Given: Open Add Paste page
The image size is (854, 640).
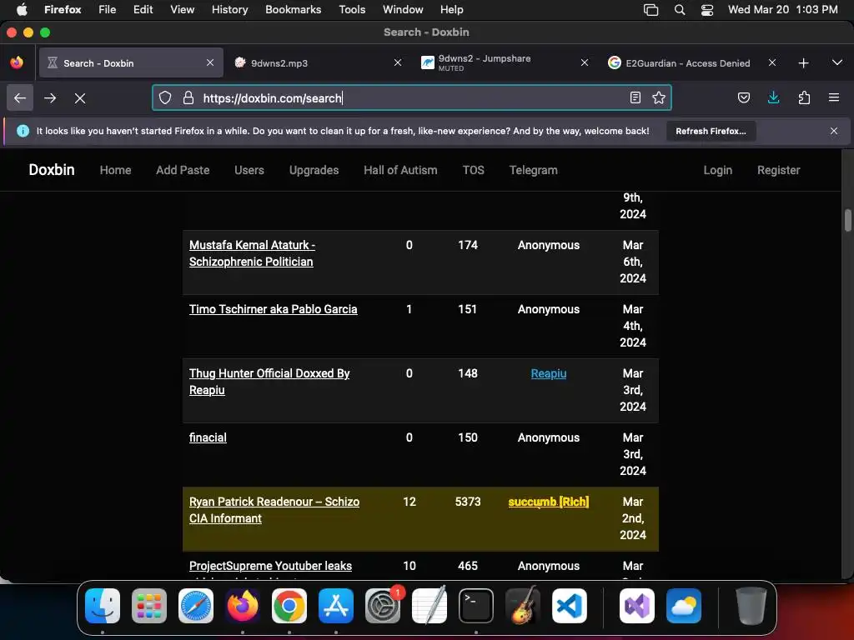Looking at the screenshot, I should 183,170.
